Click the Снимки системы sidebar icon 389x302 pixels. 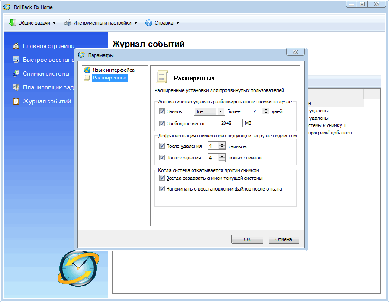click(x=16, y=73)
